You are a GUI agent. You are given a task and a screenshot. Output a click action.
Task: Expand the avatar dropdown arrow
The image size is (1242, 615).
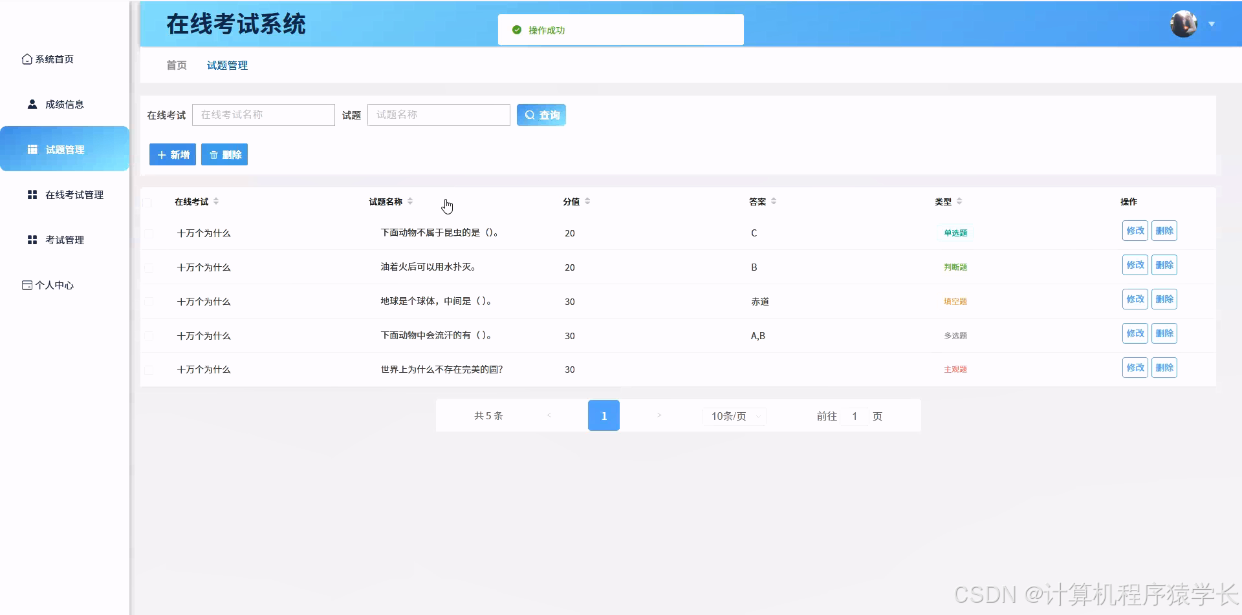[1212, 23]
